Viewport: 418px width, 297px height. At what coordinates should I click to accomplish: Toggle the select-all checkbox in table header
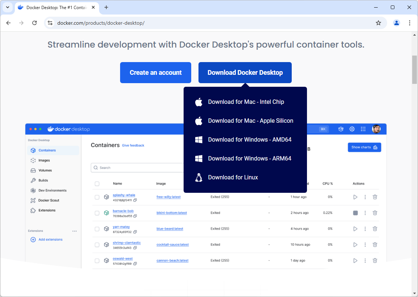coord(97,184)
